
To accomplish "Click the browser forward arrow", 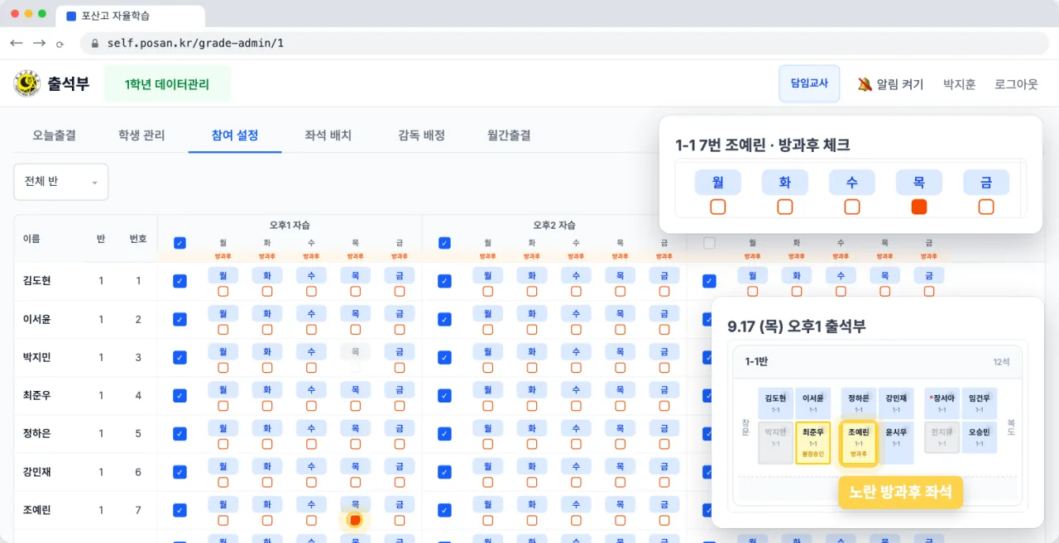I will point(39,43).
